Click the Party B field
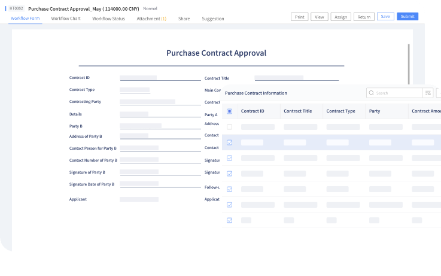The height and width of the screenshot is (276, 441). pos(160,126)
